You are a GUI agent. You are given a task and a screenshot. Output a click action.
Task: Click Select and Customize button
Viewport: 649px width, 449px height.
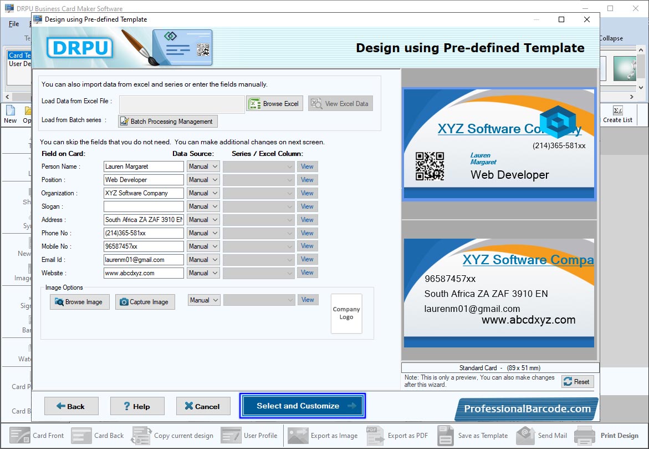[x=303, y=406]
